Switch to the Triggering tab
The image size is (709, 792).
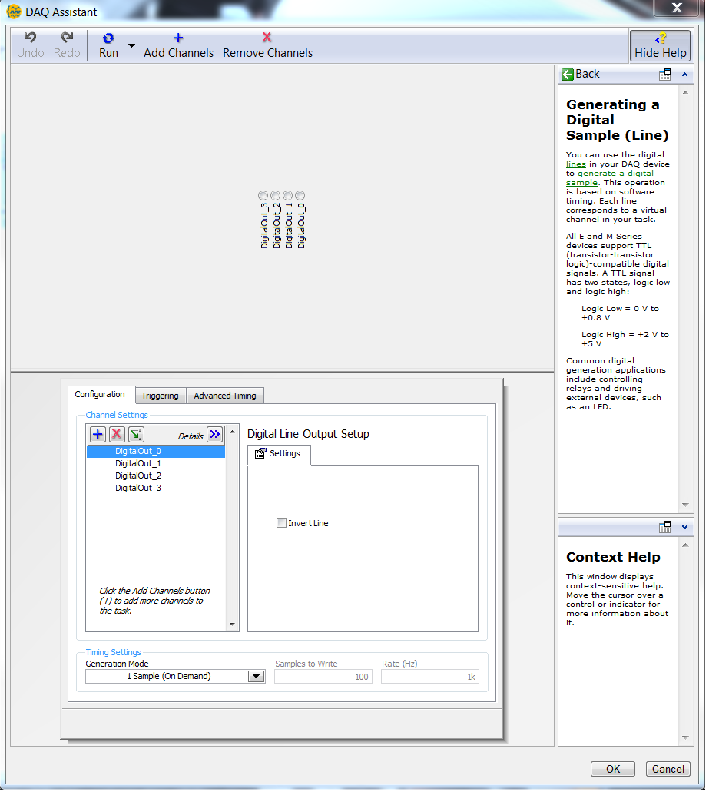[x=160, y=396]
